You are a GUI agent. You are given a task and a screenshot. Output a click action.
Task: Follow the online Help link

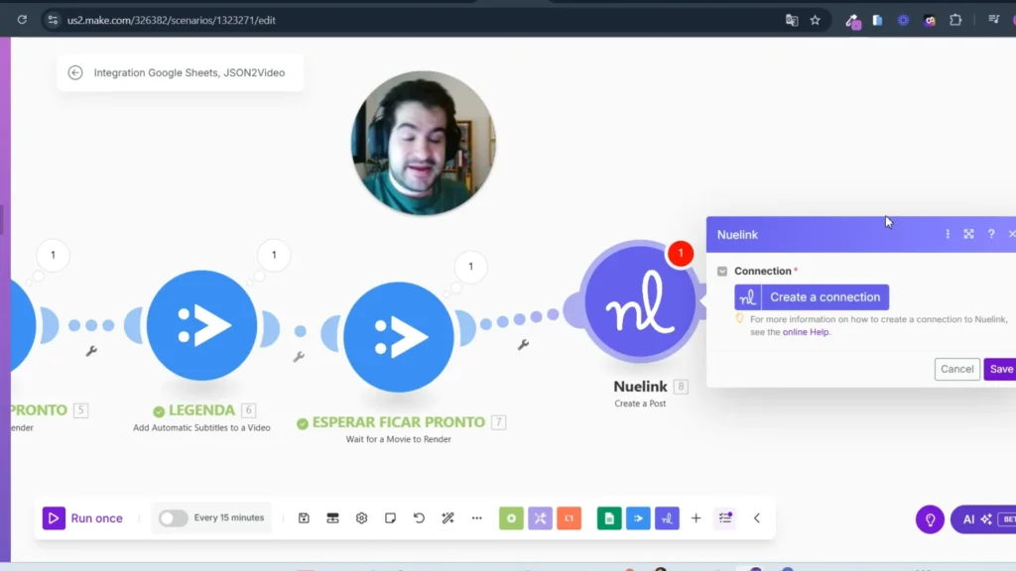pos(806,332)
